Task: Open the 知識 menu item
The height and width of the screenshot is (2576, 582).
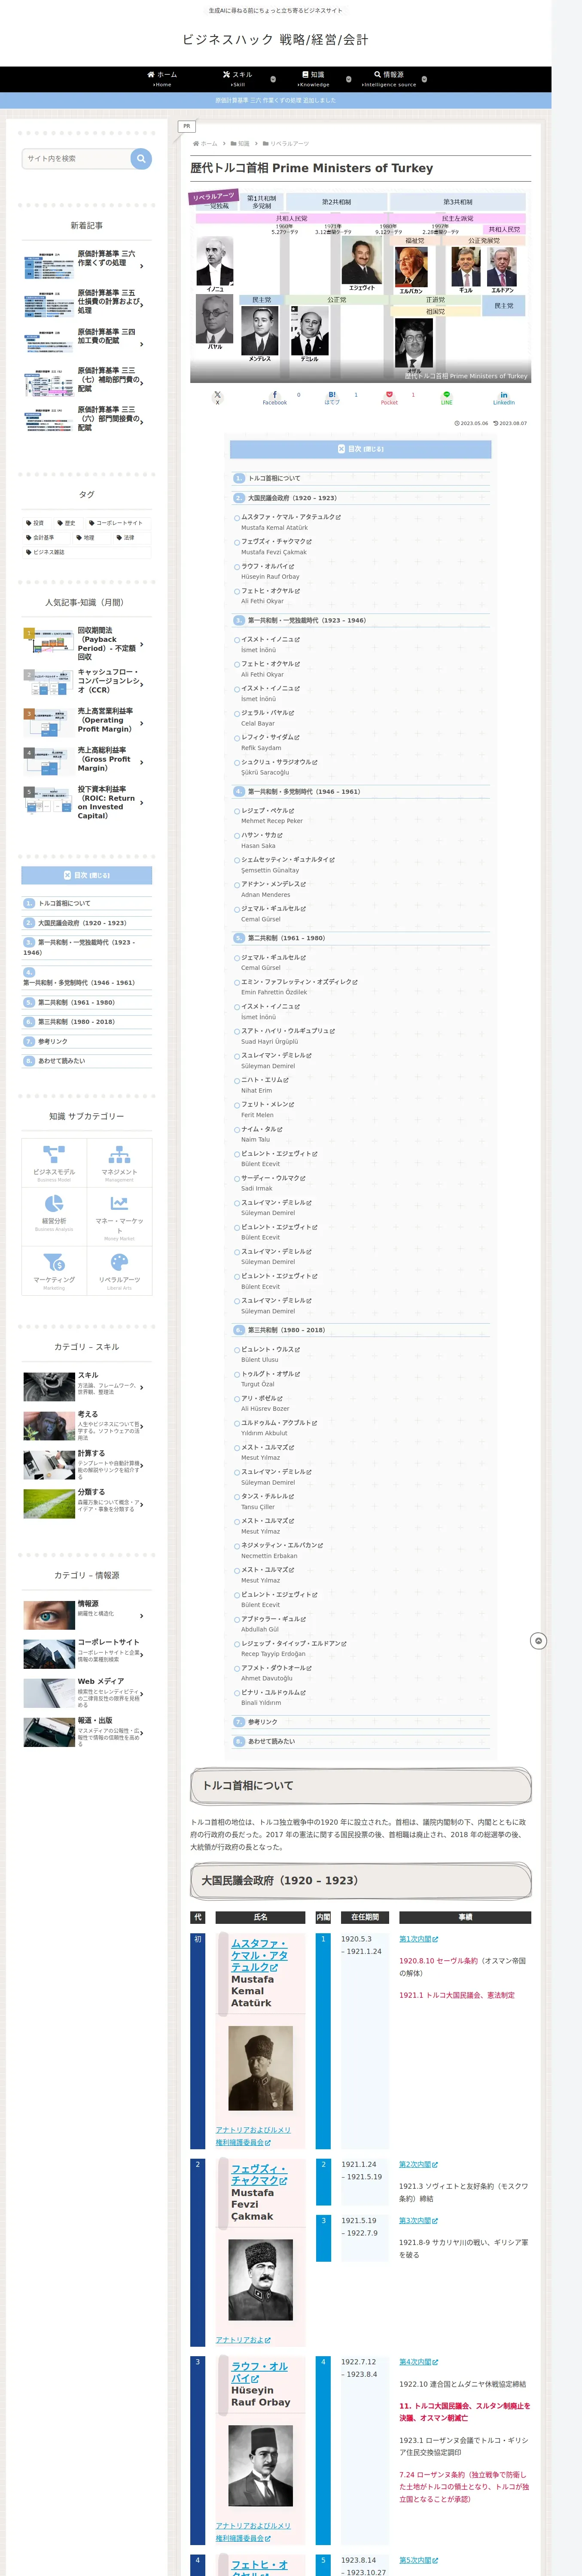Action: (x=313, y=79)
